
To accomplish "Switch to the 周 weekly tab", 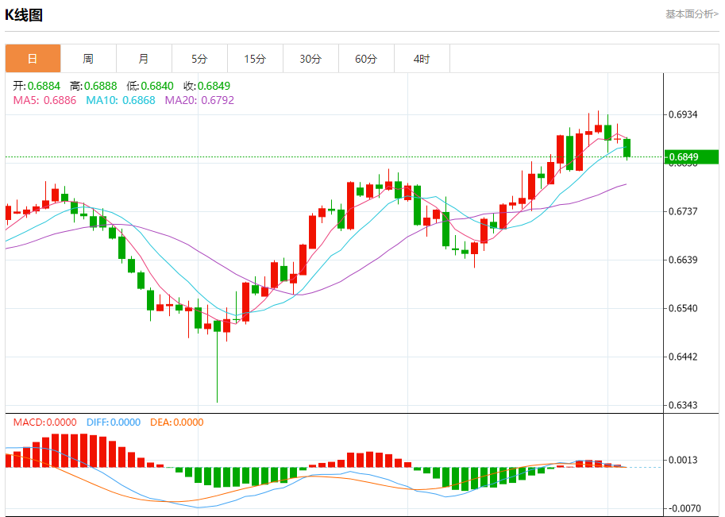I will (x=88, y=59).
